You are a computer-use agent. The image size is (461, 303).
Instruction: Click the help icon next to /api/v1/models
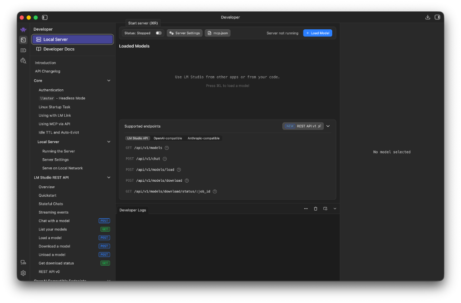[167, 148]
